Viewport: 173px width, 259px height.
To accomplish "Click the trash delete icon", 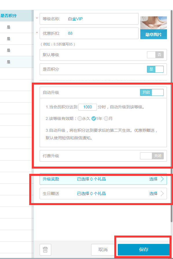I will pos(45,250).
